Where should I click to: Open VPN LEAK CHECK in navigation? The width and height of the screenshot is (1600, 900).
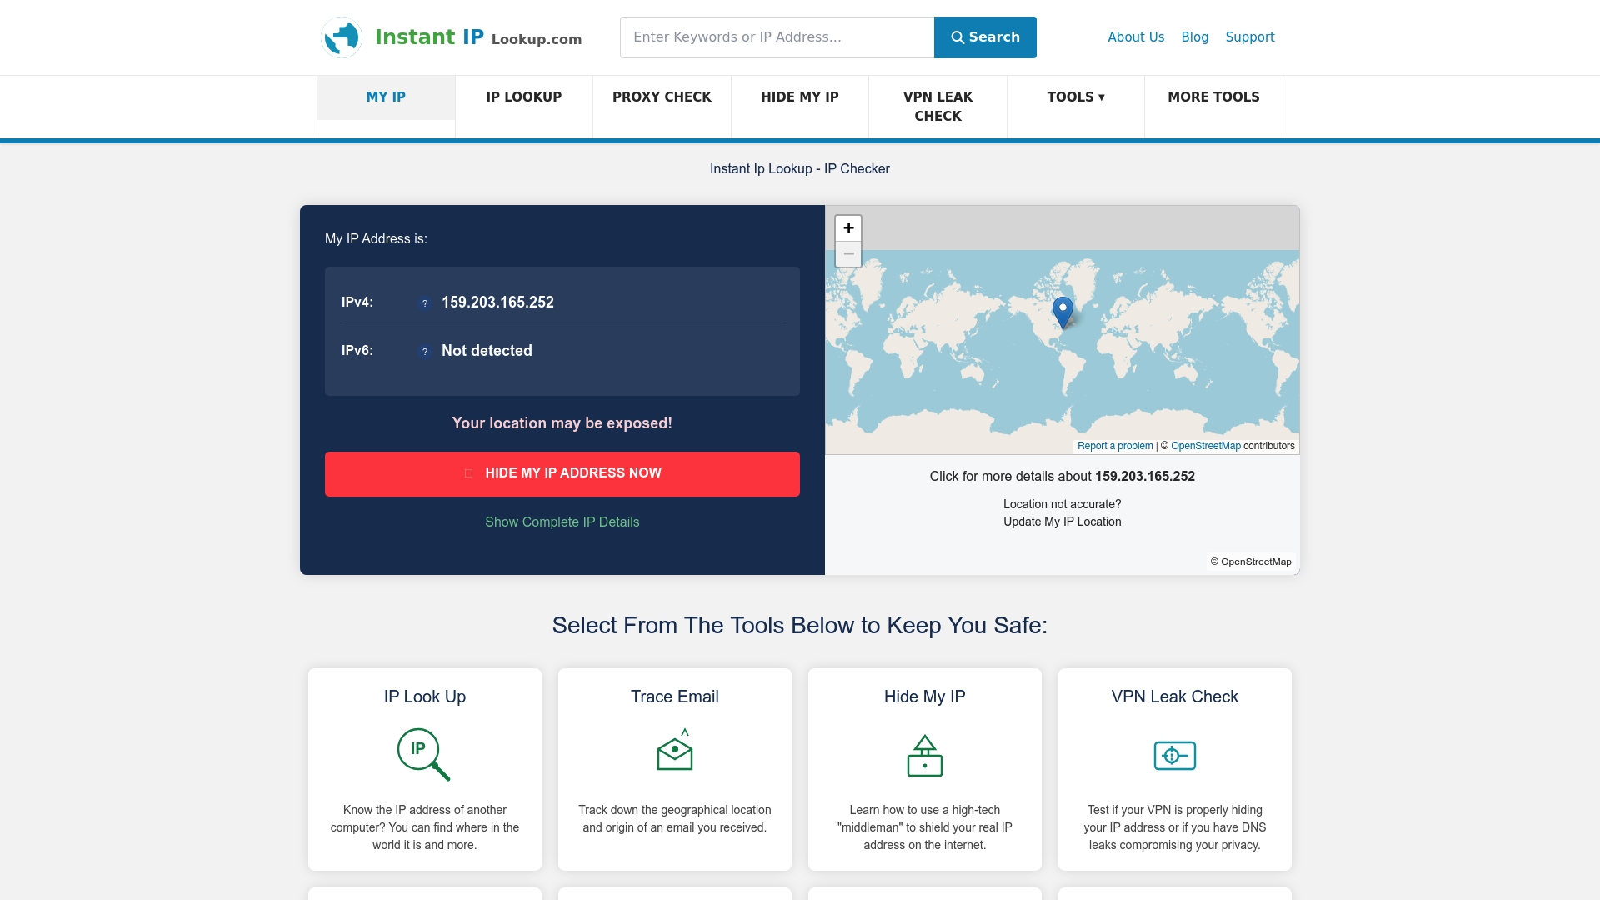(937, 107)
